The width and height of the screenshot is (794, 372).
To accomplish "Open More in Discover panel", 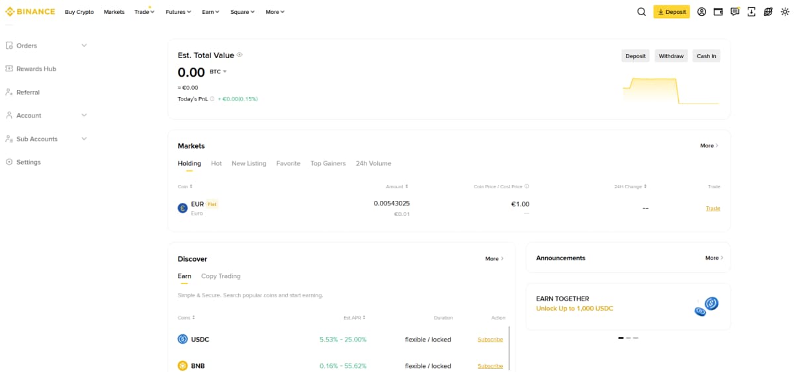I will (x=494, y=258).
